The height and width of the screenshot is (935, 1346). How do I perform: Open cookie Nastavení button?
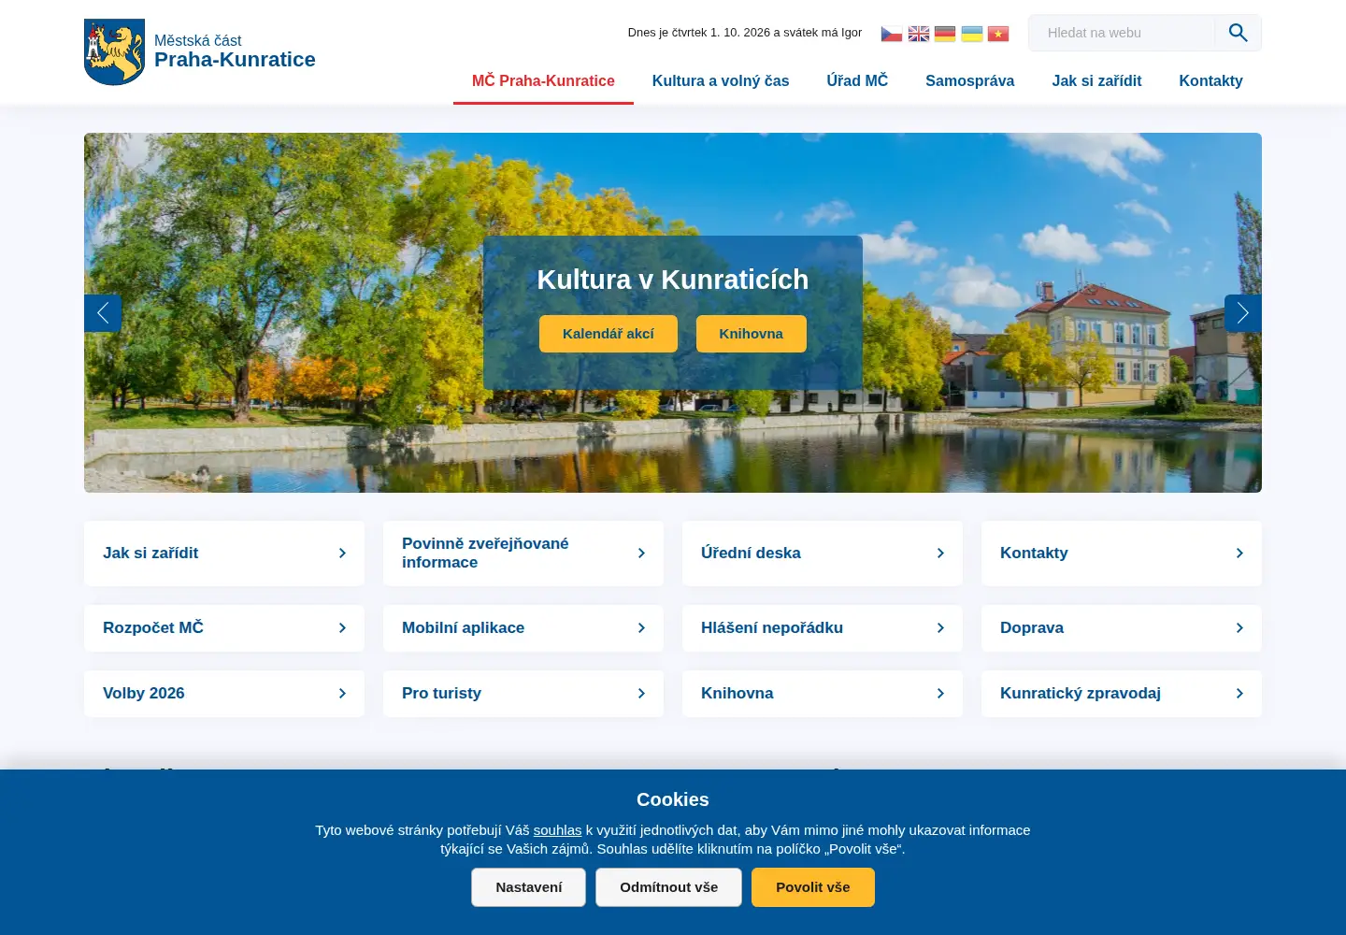click(528, 887)
